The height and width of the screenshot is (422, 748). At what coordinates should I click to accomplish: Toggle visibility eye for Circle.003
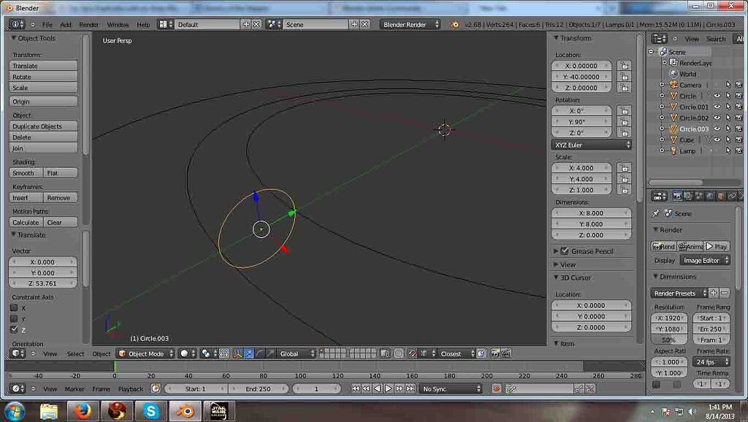[x=717, y=128]
